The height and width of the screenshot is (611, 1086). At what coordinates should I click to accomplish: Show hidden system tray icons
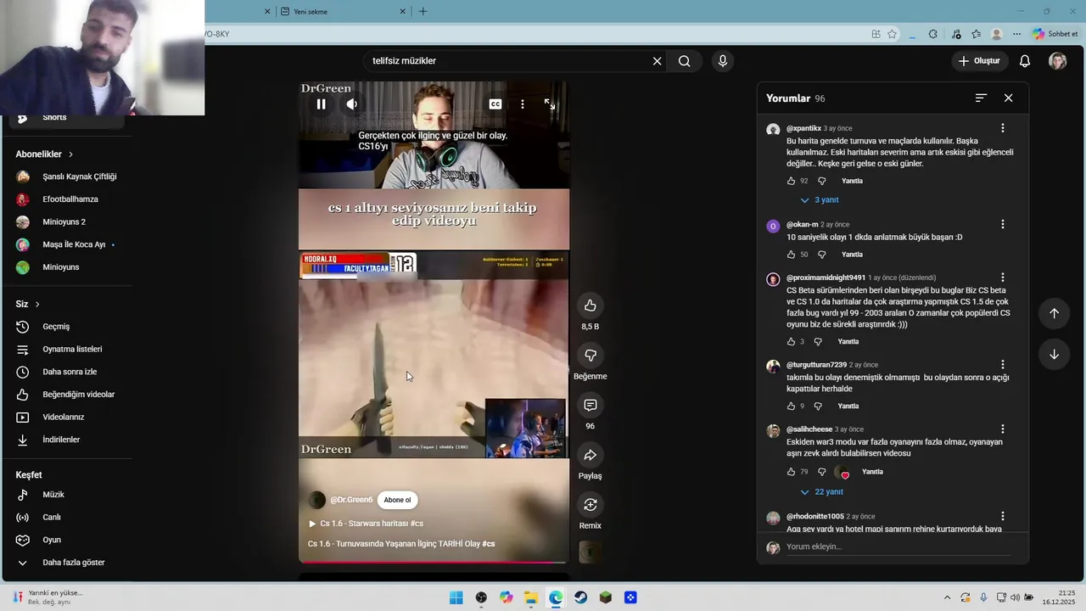click(x=948, y=597)
